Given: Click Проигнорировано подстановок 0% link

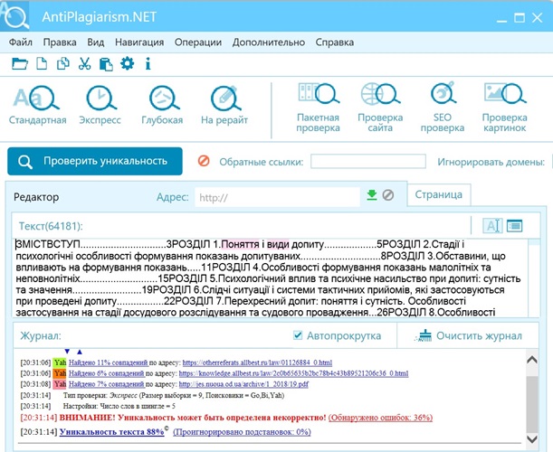Looking at the screenshot, I should (242, 432).
